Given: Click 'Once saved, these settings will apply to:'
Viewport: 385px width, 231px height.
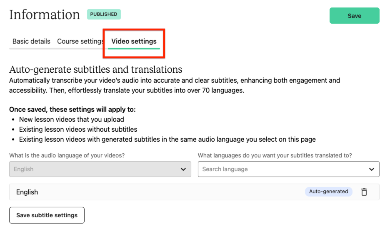Looking at the screenshot, I should click(x=72, y=109).
